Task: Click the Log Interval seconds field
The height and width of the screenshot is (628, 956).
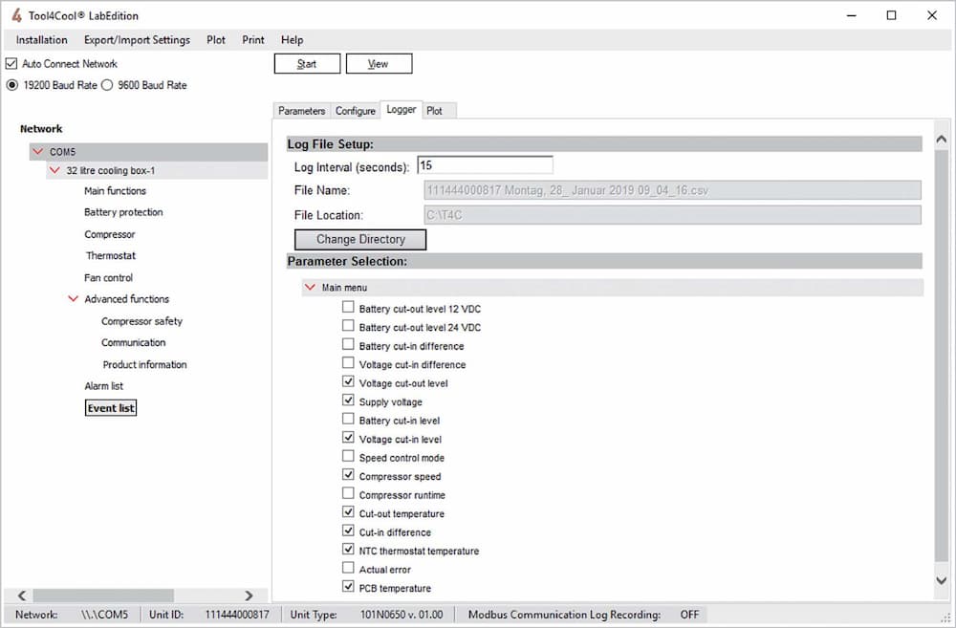Action: [485, 166]
